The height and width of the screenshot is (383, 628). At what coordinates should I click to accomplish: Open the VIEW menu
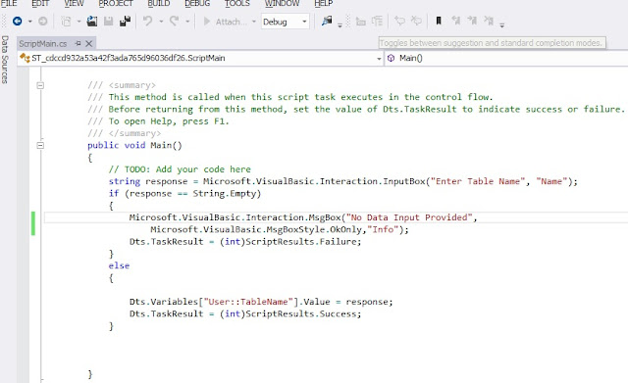(x=75, y=4)
